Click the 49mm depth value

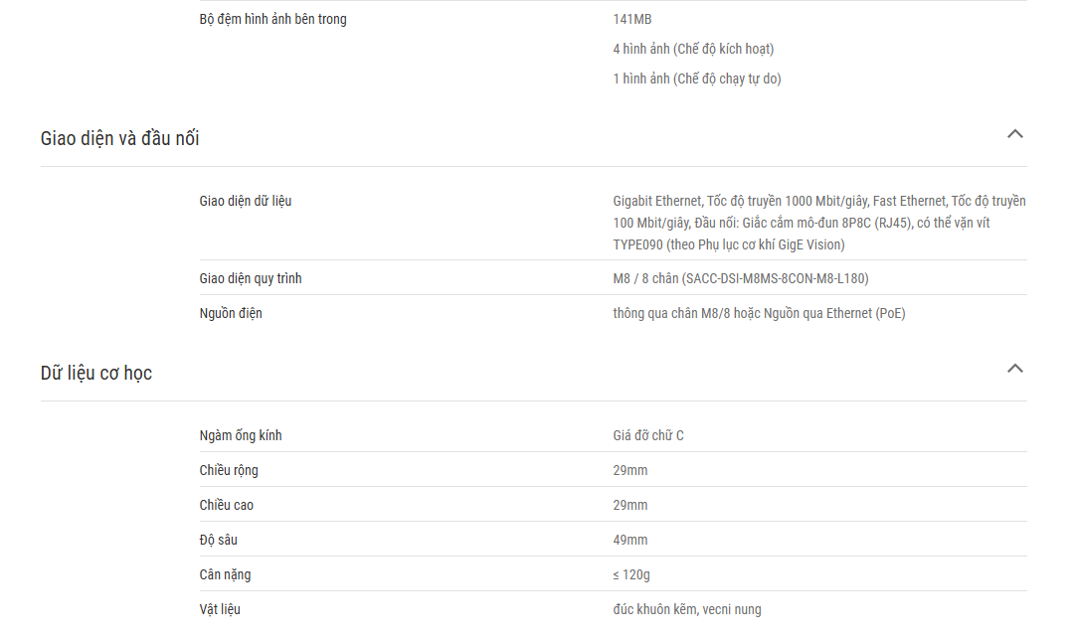click(630, 540)
